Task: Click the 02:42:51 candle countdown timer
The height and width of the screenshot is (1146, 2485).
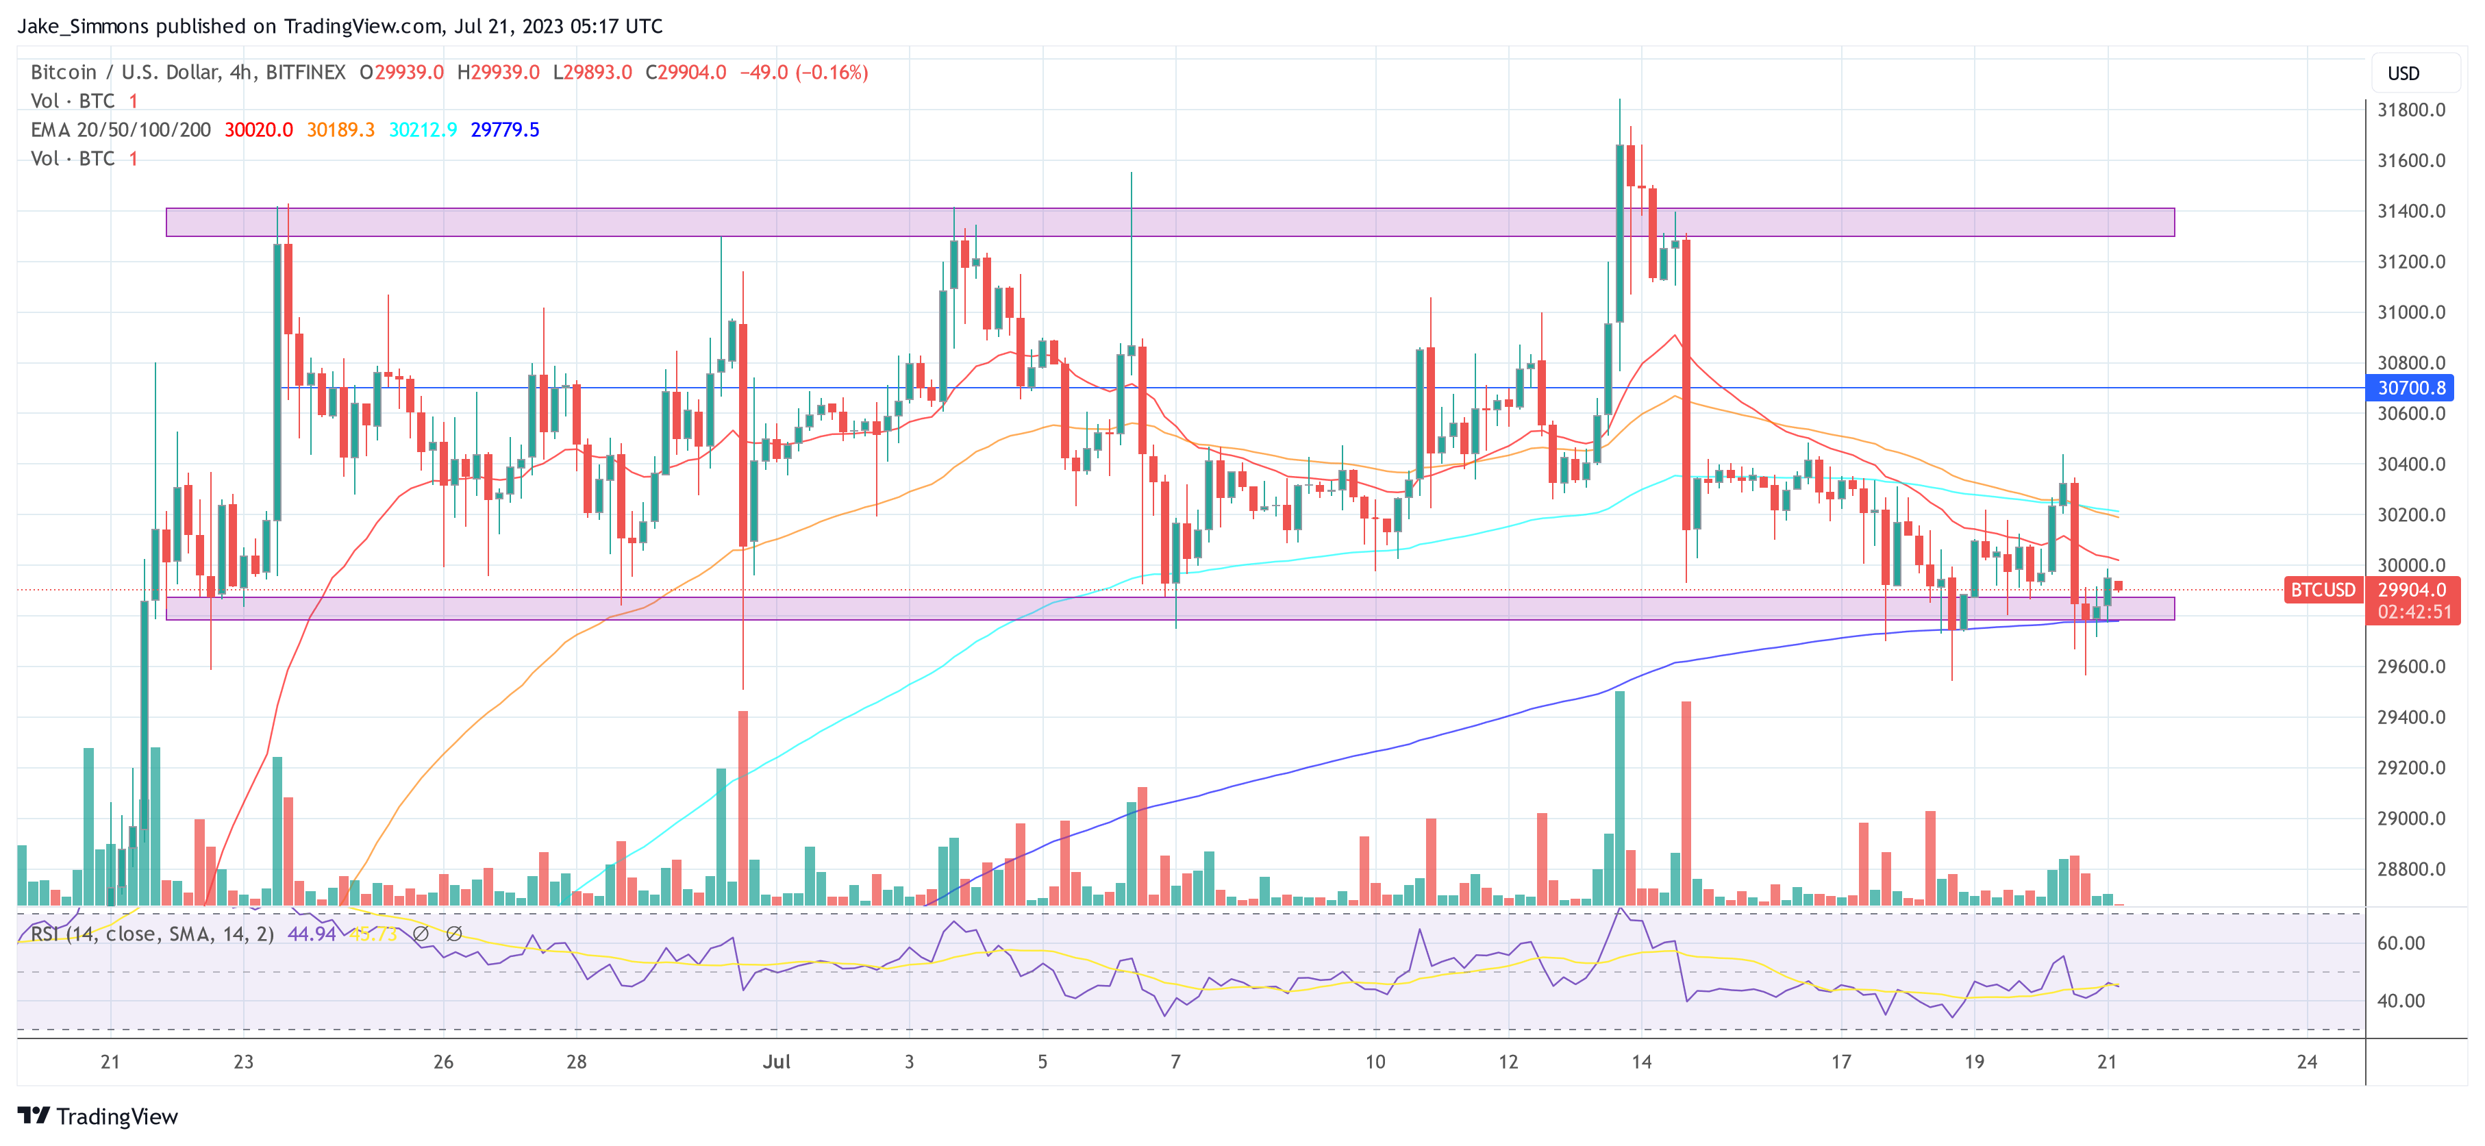Action: click(x=2414, y=612)
